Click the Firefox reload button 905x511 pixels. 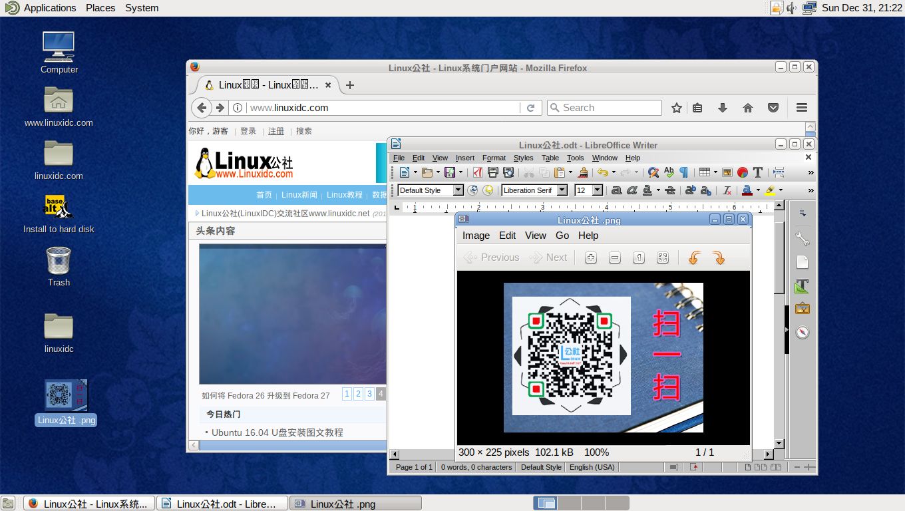(x=530, y=108)
